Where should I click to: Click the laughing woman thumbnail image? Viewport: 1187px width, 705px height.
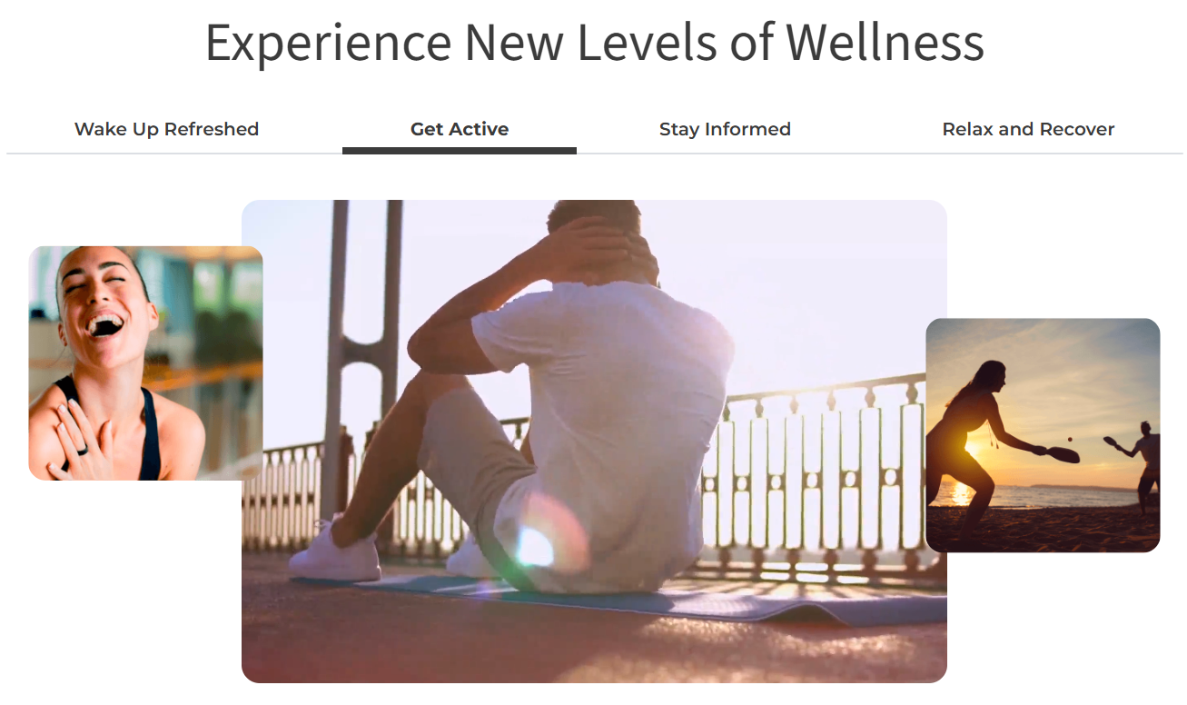pyautogui.click(x=145, y=363)
